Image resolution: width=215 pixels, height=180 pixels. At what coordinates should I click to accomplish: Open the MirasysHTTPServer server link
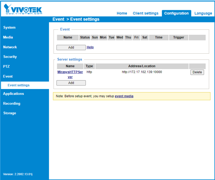[x=70, y=72]
